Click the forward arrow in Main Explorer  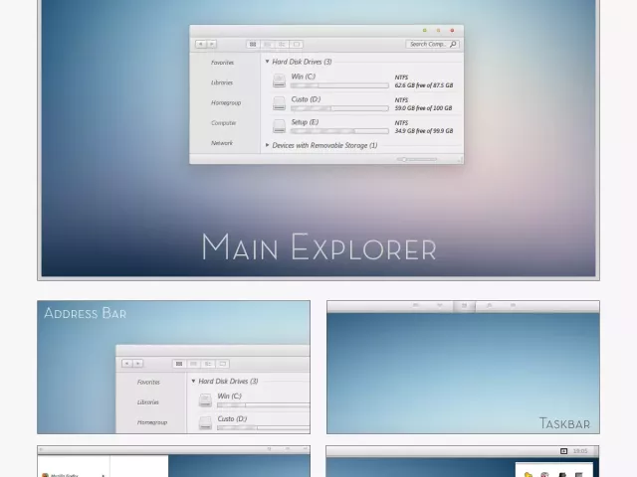tap(212, 44)
